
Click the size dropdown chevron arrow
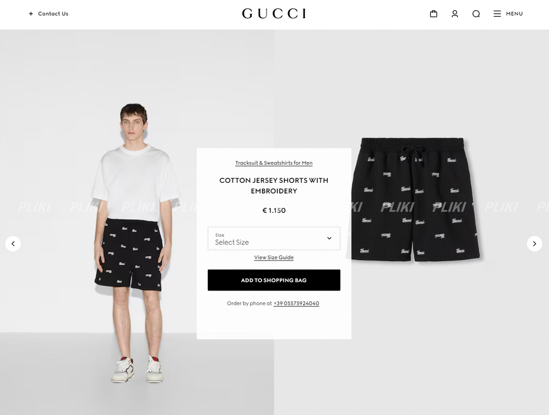(329, 238)
